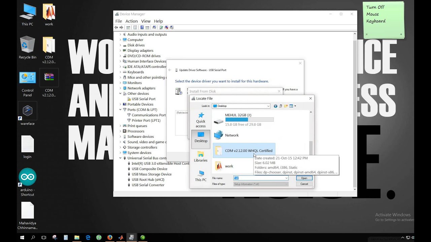
Task: Open This PC desktop icon
Action: pyautogui.click(x=27, y=15)
